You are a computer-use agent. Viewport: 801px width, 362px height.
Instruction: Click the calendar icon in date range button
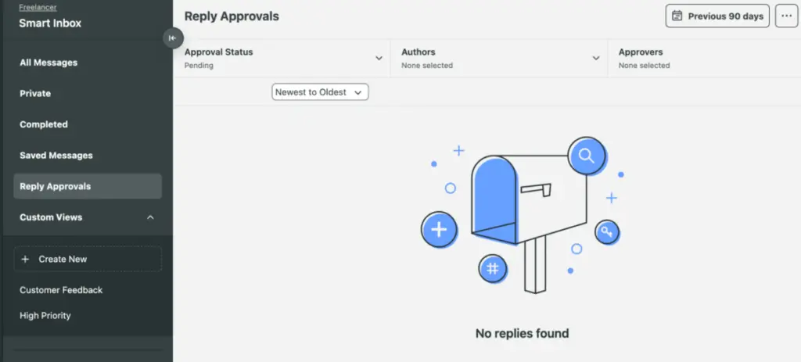[x=677, y=16]
